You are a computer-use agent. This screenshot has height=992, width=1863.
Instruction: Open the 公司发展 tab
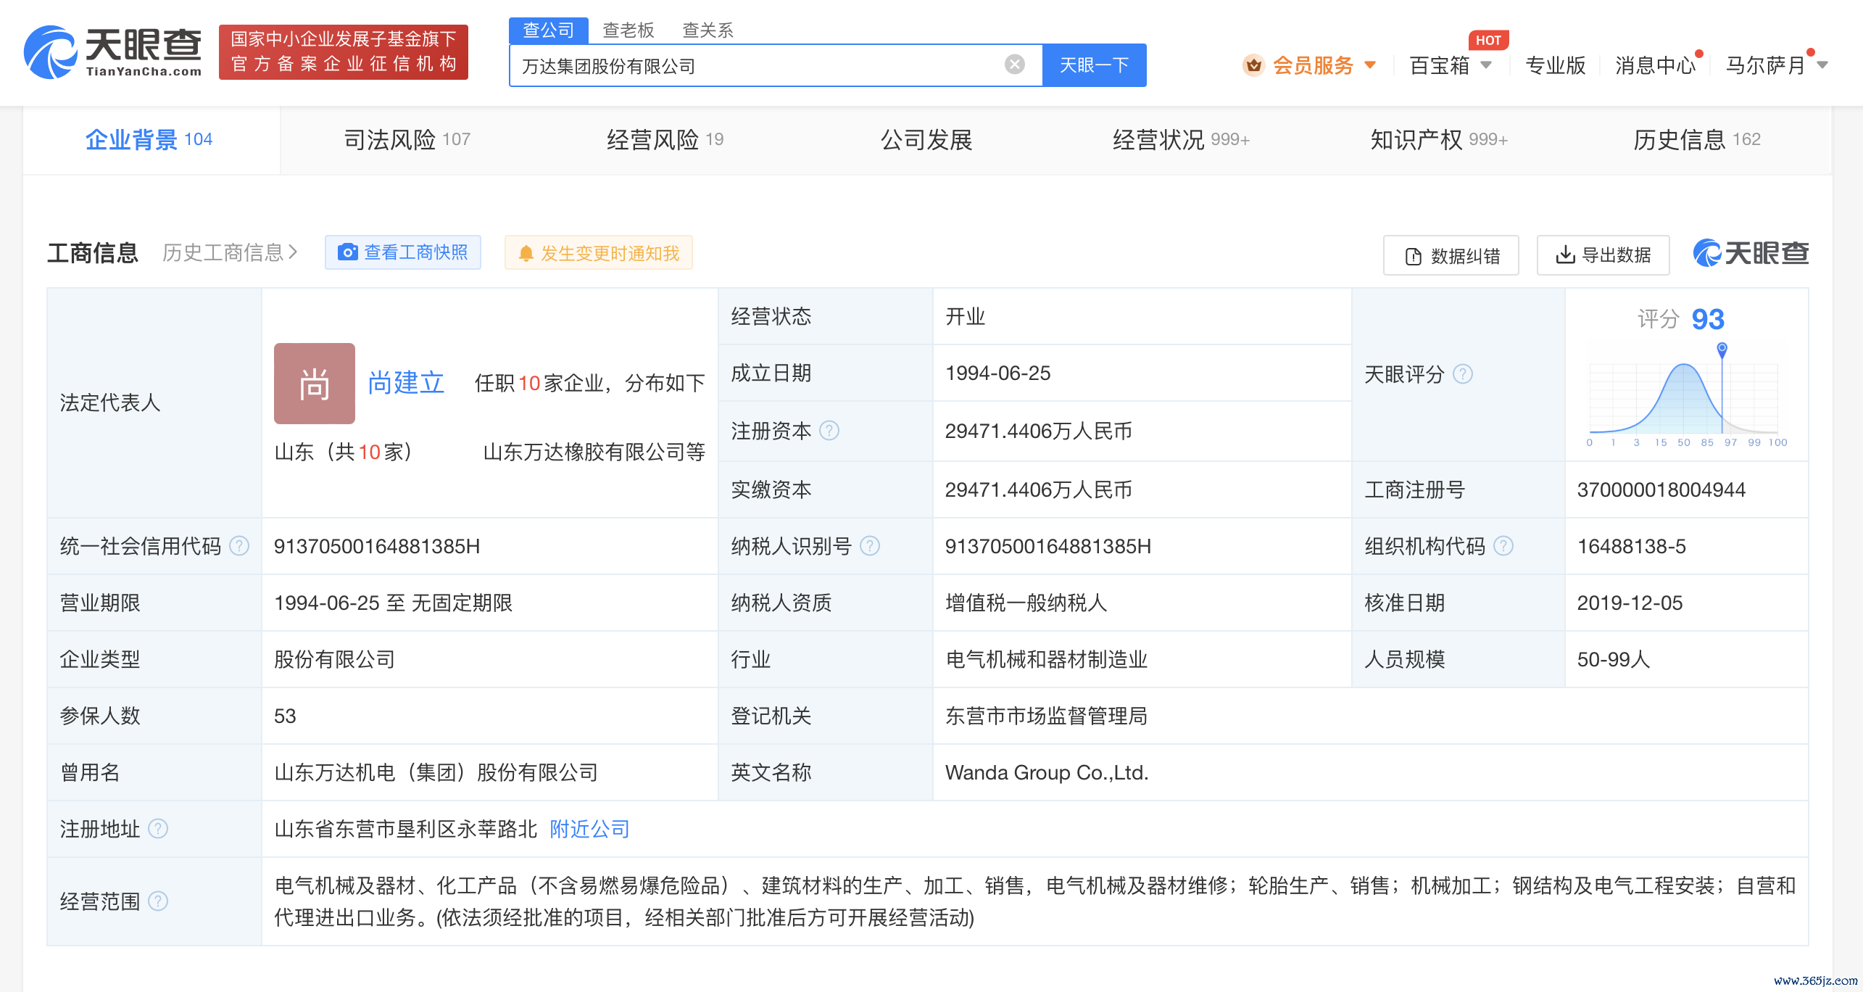point(926,139)
